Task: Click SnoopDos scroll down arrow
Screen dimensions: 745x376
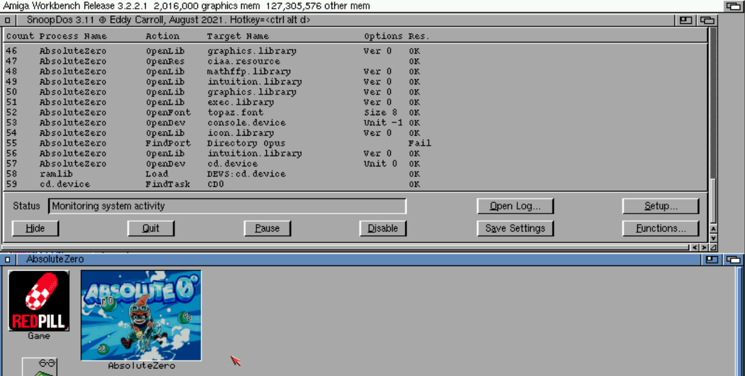Action: (x=713, y=237)
